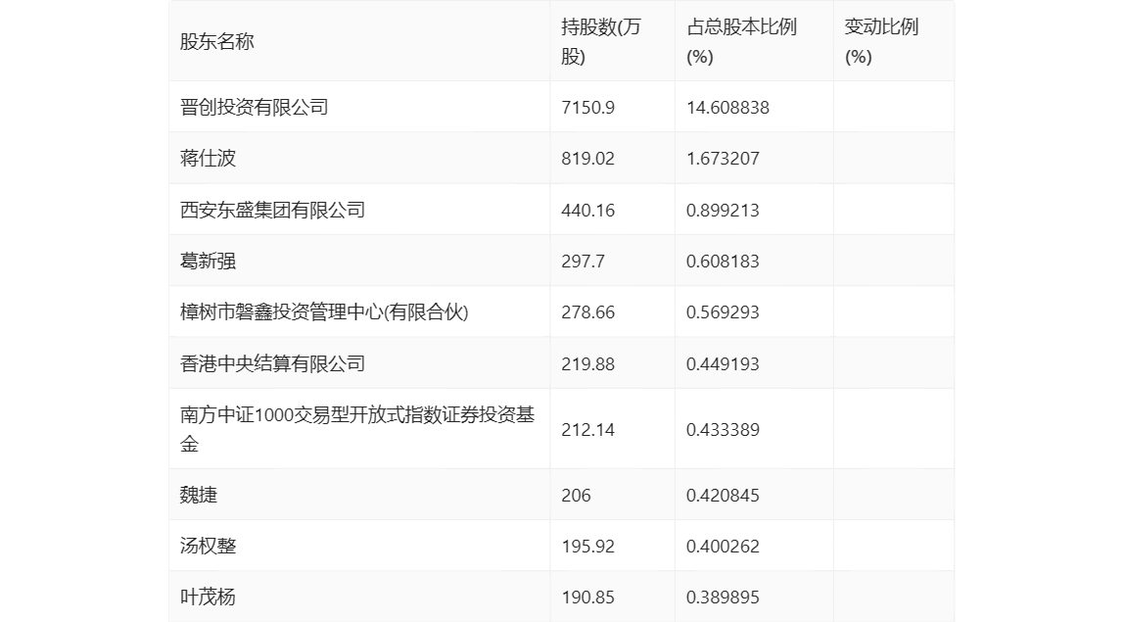
Task: Click the 占总股本比例(%) column header
Action: [x=741, y=41]
